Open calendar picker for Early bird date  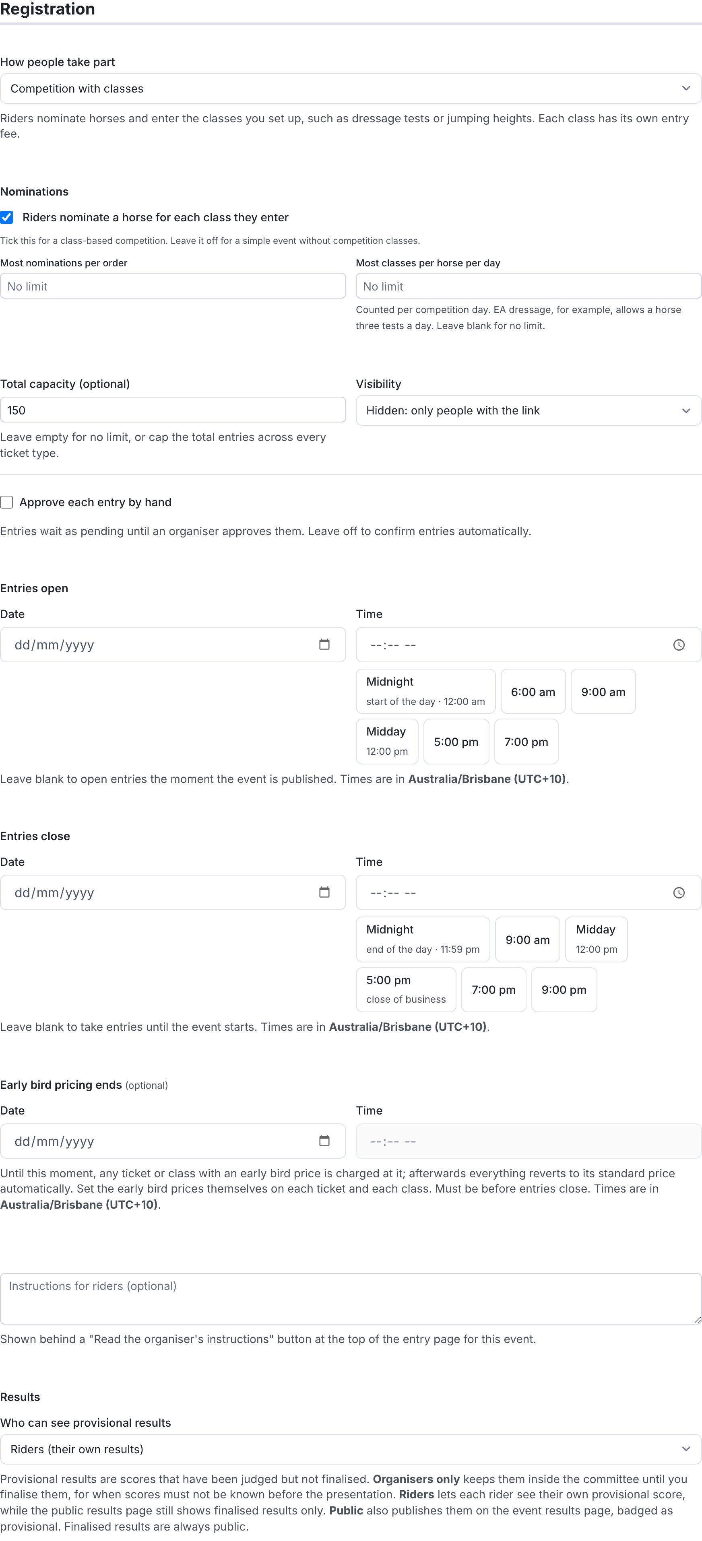[x=324, y=1141]
